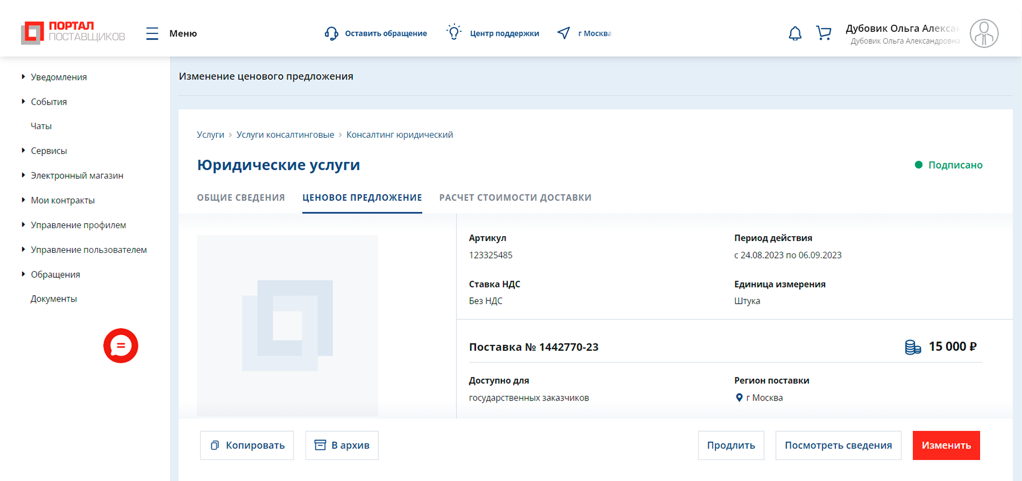Screen dimensions: 1022x481
Task: Click the period с 24.08.2023 по 06.09.2023
Action: [788, 255]
